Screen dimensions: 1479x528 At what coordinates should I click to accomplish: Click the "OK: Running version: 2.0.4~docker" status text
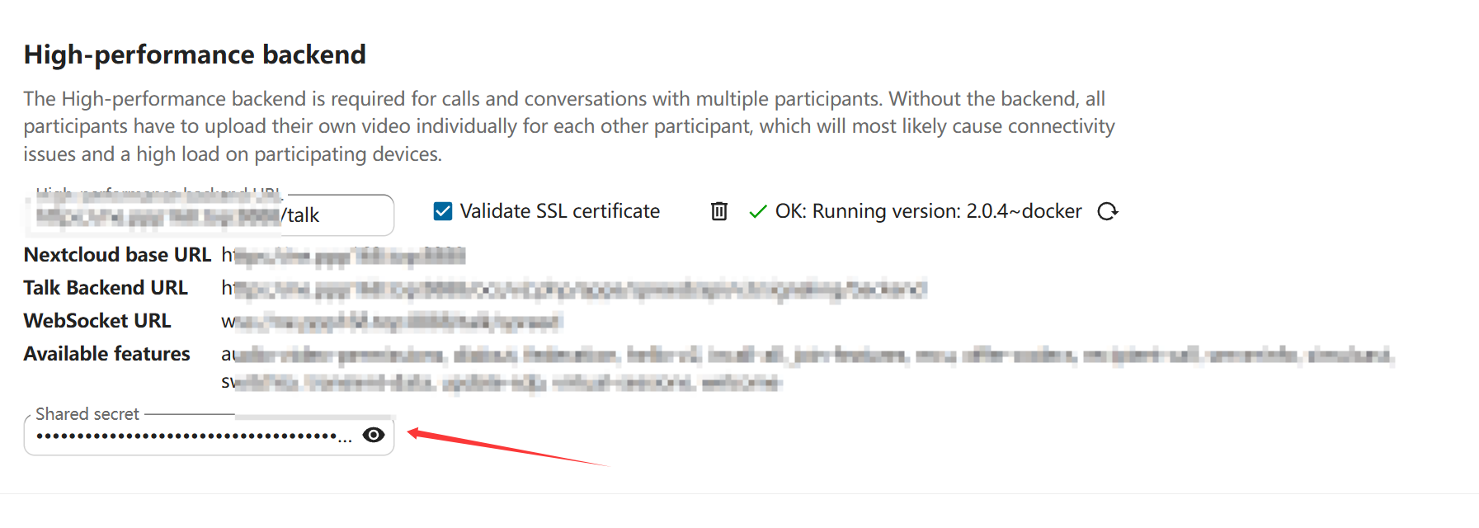point(928,211)
